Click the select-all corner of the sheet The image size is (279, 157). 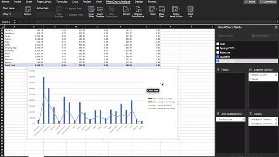(x=2, y=27)
